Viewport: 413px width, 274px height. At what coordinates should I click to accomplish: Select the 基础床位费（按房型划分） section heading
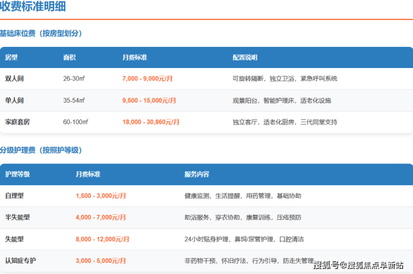click(41, 33)
